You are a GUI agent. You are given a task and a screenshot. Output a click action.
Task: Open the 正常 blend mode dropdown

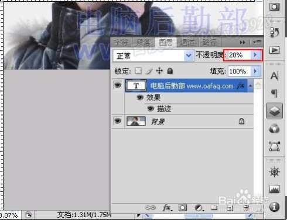point(153,55)
